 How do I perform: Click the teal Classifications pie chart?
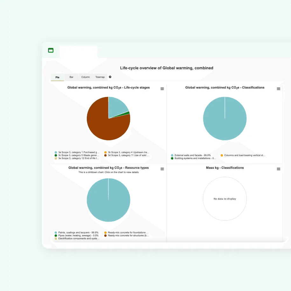(225, 118)
